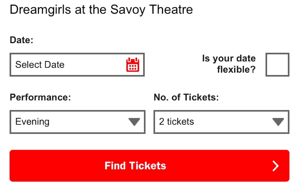Click the tickets dropdown triangle arrow
This screenshot has height=190, width=299.
tap(278, 122)
